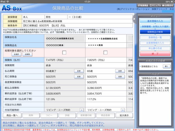Add rider with plus icon for ○○○○○○終身
The height and width of the screenshot is (131, 175).
(x=81, y=110)
